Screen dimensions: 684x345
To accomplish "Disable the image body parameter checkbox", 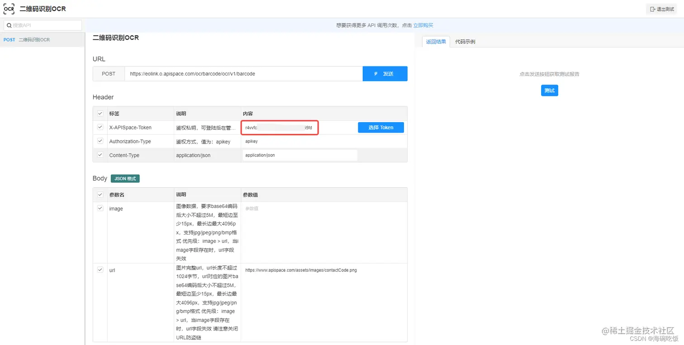I will (x=100, y=208).
